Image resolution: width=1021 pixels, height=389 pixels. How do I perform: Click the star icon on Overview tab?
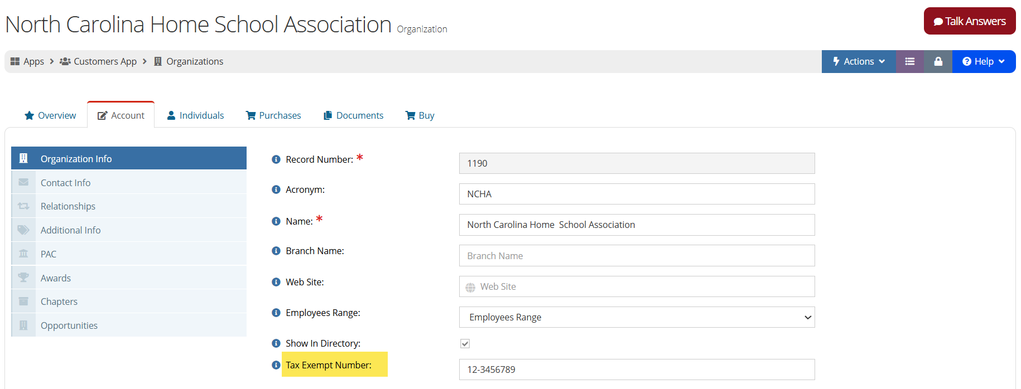tap(29, 115)
